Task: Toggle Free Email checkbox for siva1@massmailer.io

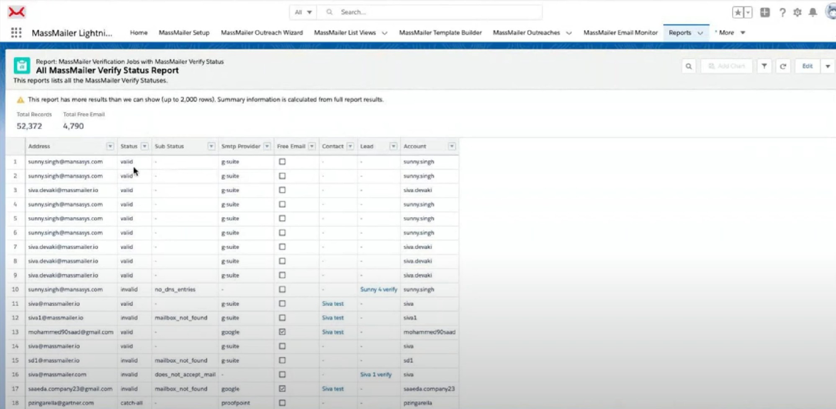Action: pyautogui.click(x=282, y=318)
